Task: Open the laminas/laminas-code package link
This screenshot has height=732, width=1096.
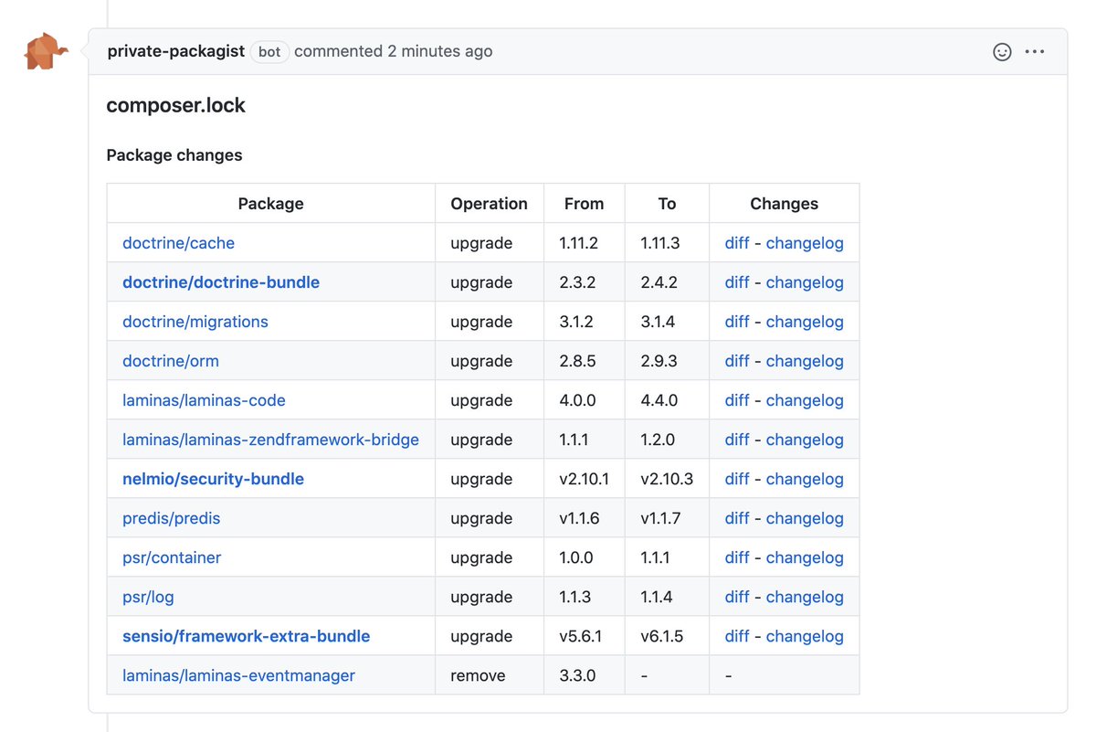Action: [205, 400]
